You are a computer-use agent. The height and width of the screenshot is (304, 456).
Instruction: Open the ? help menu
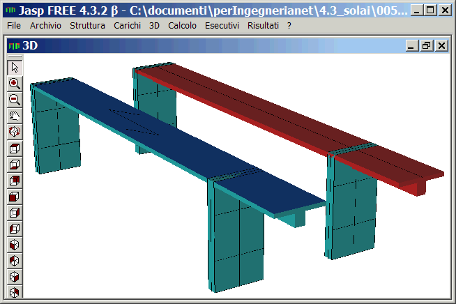point(289,26)
